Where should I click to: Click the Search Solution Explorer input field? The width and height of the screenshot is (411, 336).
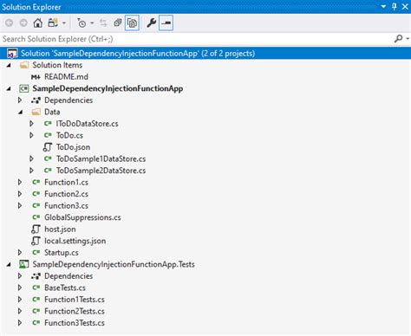click(x=197, y=39)
